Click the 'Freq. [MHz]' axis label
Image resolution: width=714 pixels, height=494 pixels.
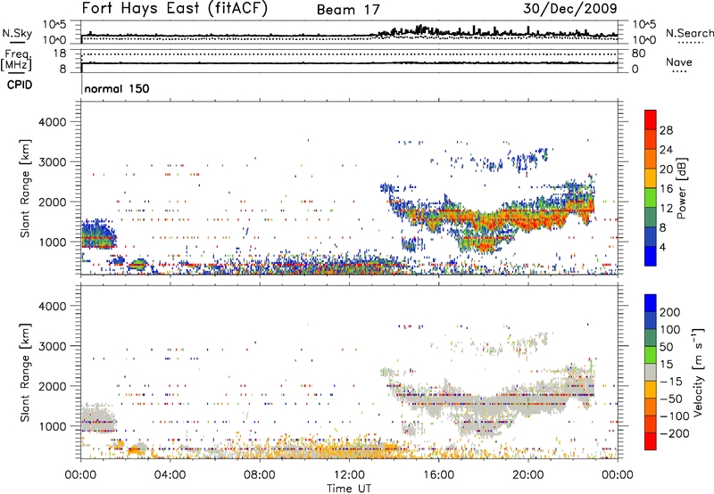[16, 61]
